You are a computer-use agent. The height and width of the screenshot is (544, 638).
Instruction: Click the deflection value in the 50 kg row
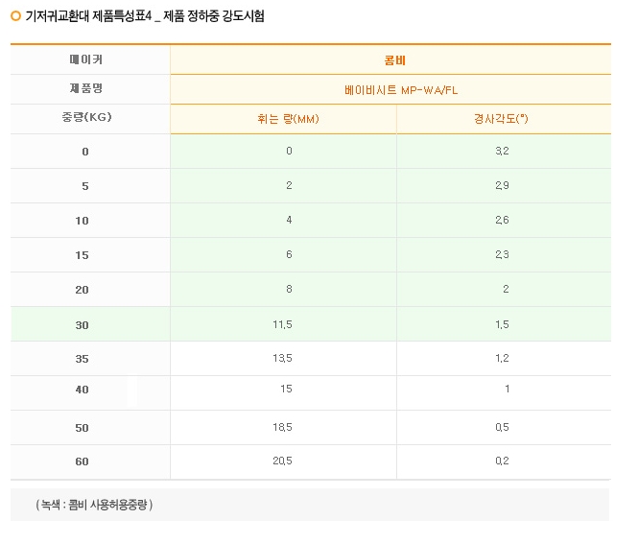(282, 427)
